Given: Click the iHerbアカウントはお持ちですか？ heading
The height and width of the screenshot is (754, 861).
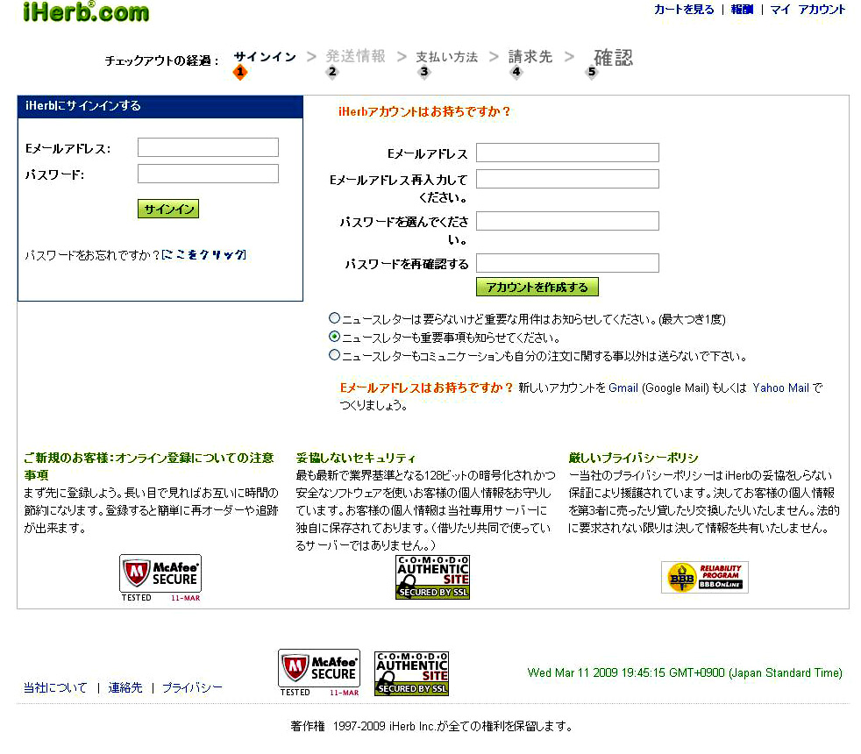Looking at the screenshot, I should tap(423, 111).
